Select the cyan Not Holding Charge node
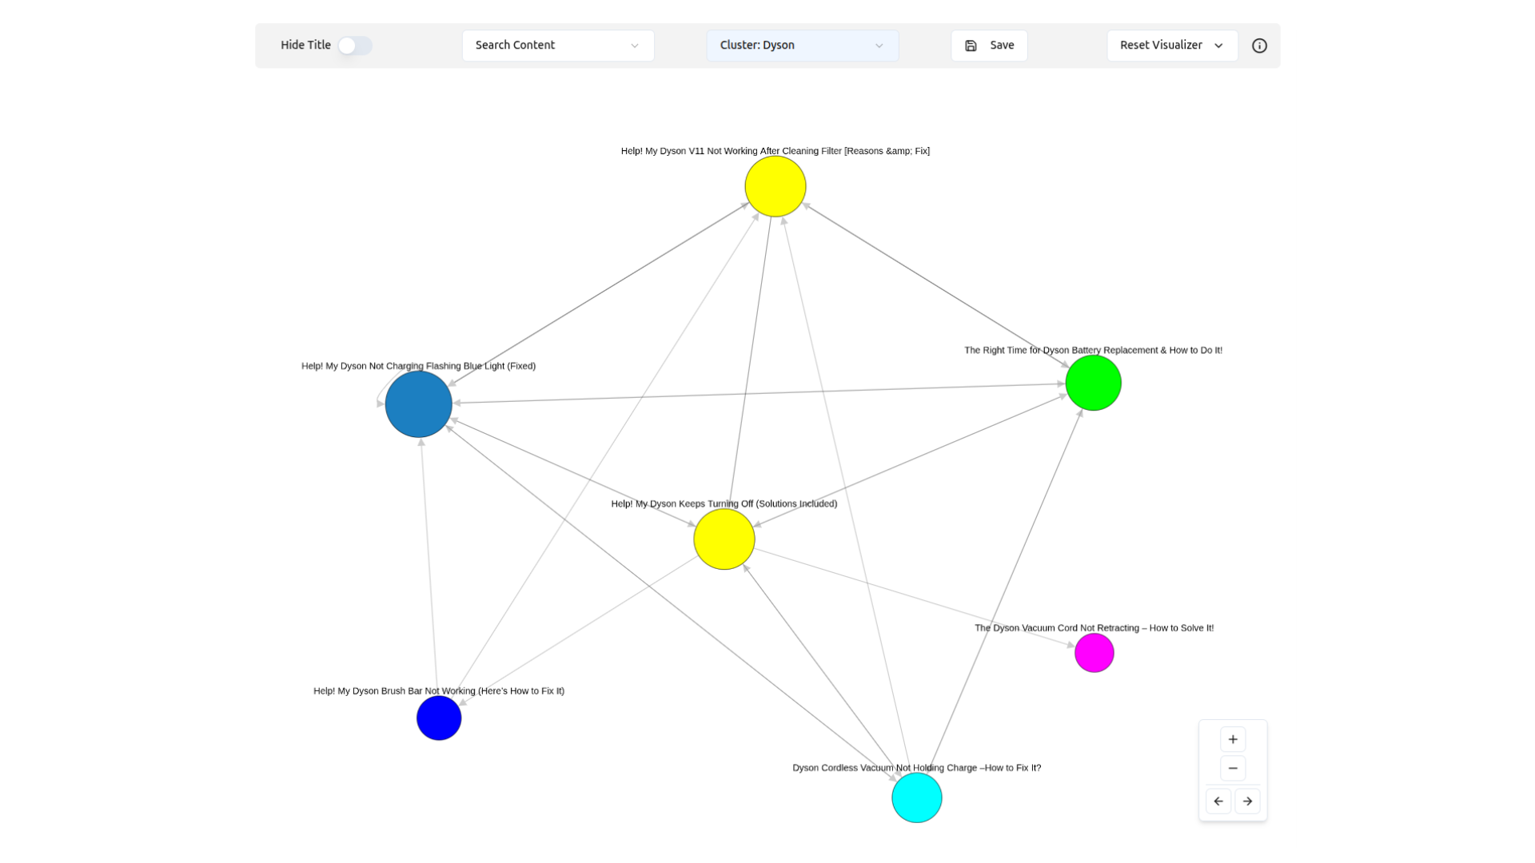The height and width of the screenshot is (863, 1535). (916, 797)
